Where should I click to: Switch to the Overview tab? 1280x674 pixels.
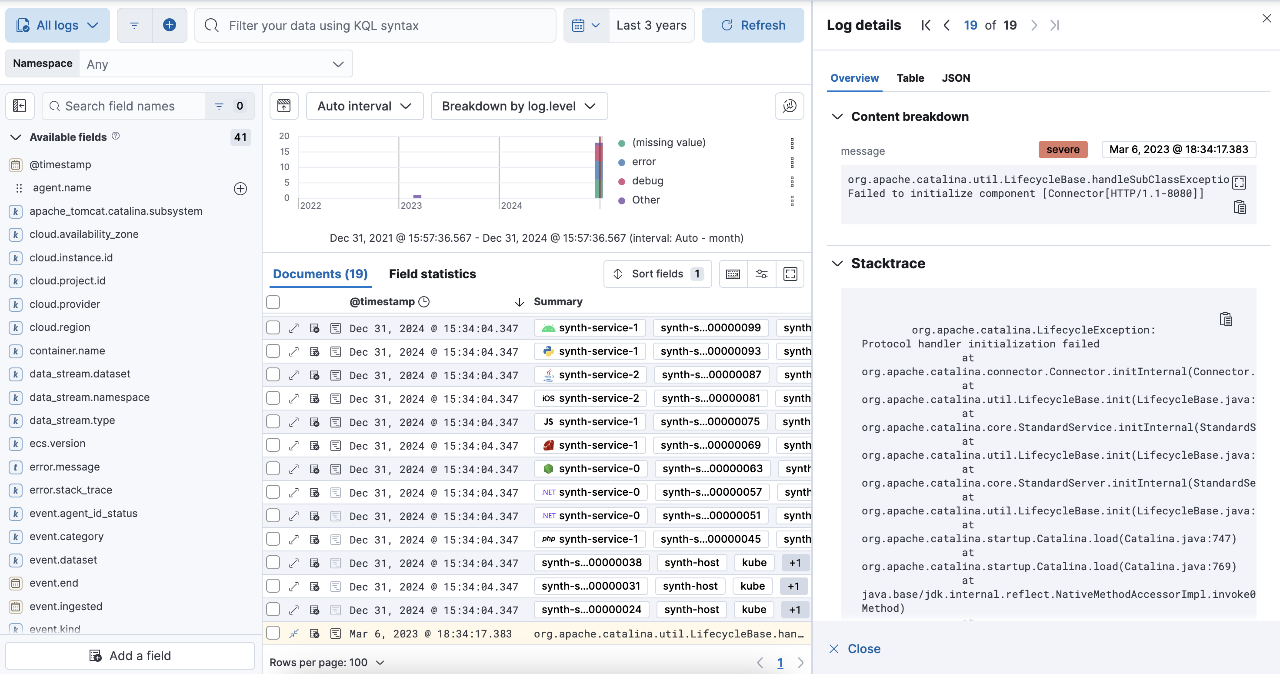tap(854, 78)
